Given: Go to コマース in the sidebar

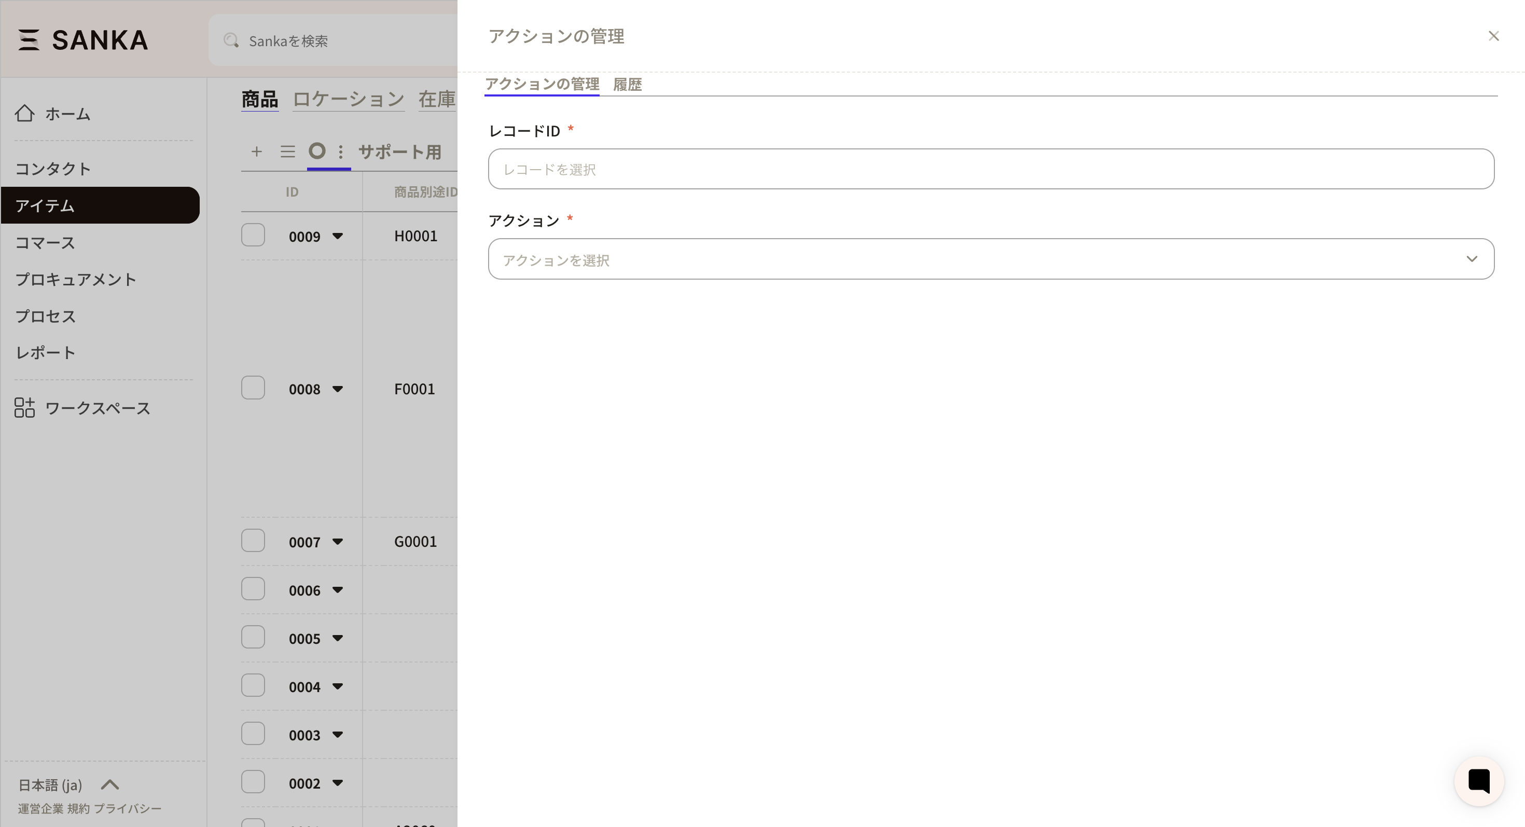Looking at the screenshot, I should click(x=45, y=243).
